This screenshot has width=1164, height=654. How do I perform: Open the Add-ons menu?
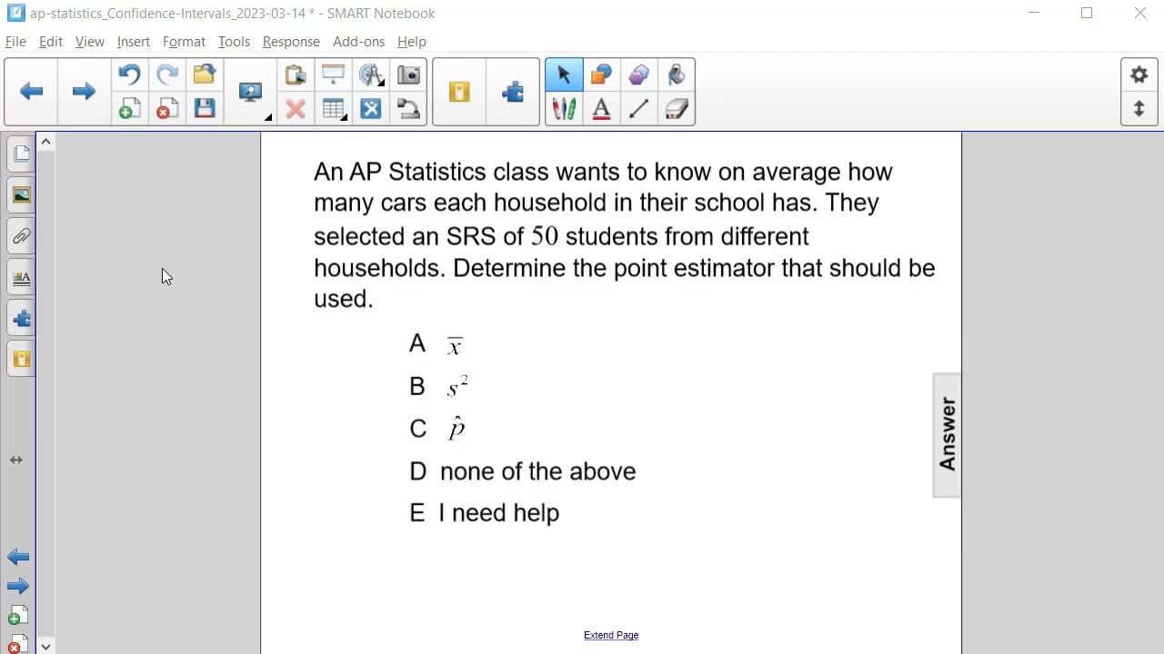tap(358, 42)
